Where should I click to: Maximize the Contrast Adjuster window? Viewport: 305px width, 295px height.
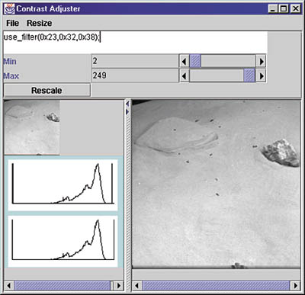point(283,9)
